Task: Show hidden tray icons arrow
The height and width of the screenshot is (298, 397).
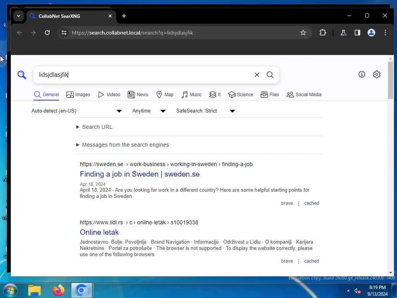Action: pos(349,291)
